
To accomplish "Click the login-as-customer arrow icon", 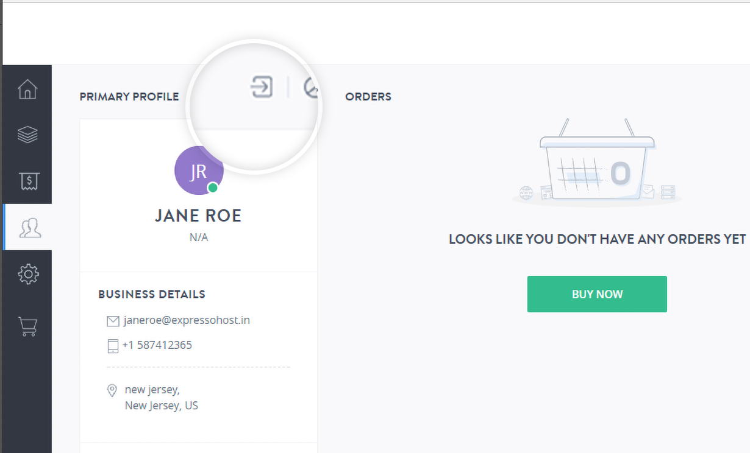I will click(262, 87).
